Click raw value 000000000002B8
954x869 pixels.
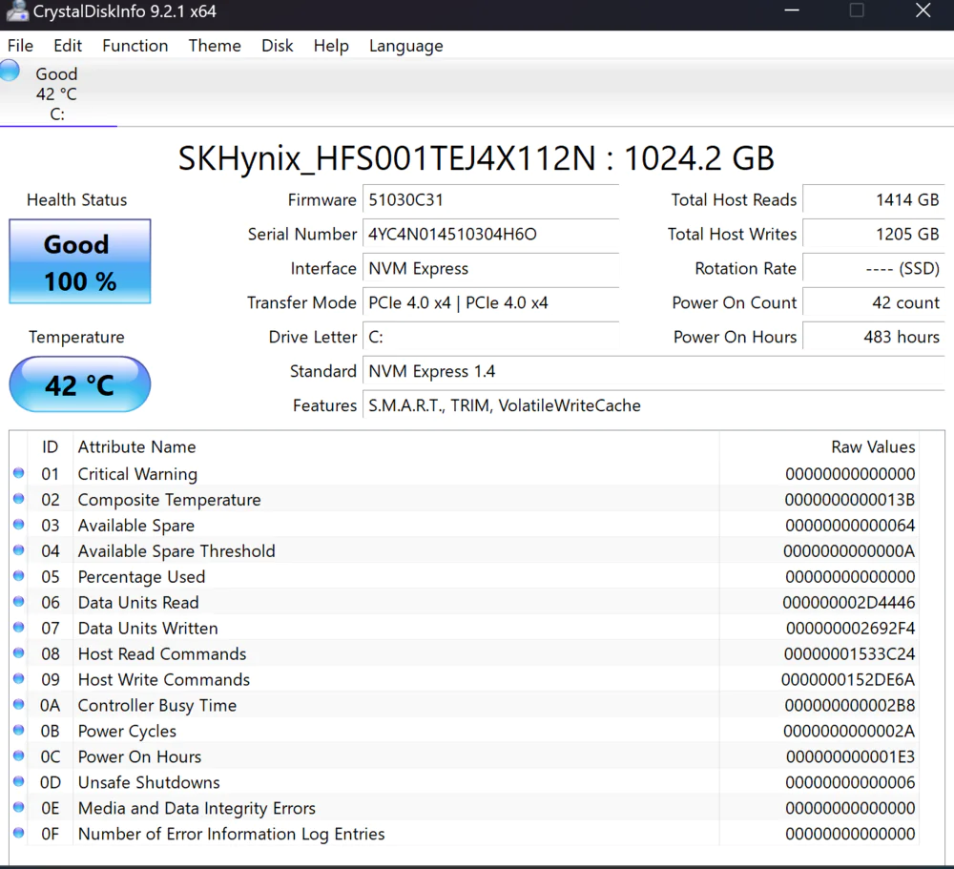tap(850, 705)
